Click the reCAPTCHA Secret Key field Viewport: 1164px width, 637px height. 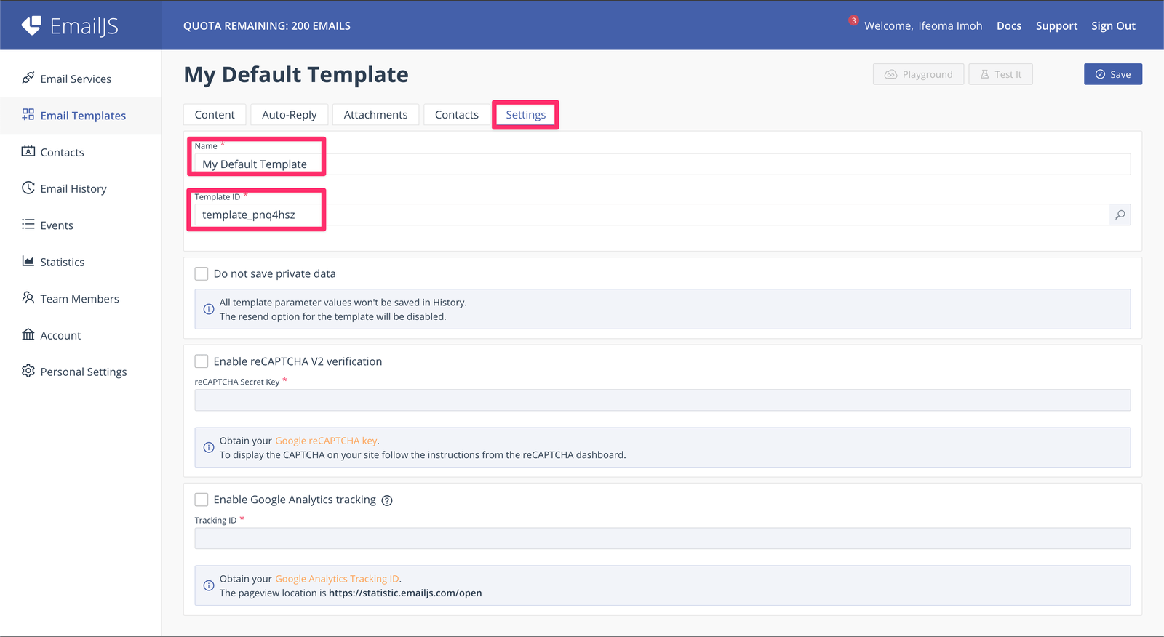(x=662, y=400)
